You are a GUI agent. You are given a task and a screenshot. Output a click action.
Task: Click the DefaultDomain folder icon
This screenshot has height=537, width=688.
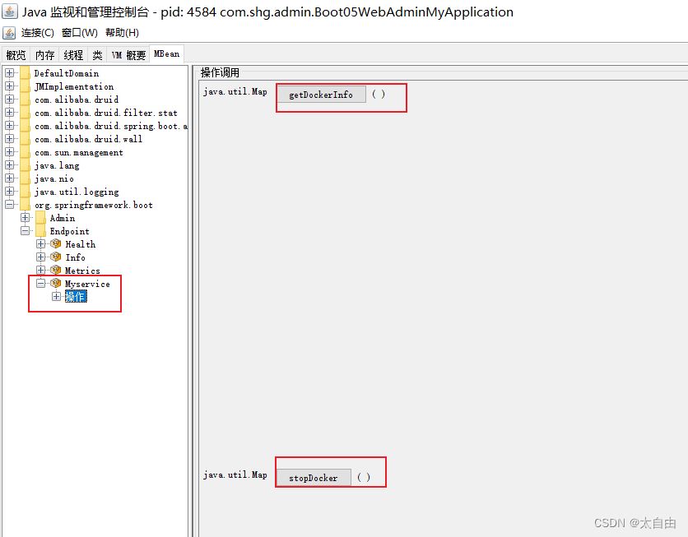[x=24, y=72]
